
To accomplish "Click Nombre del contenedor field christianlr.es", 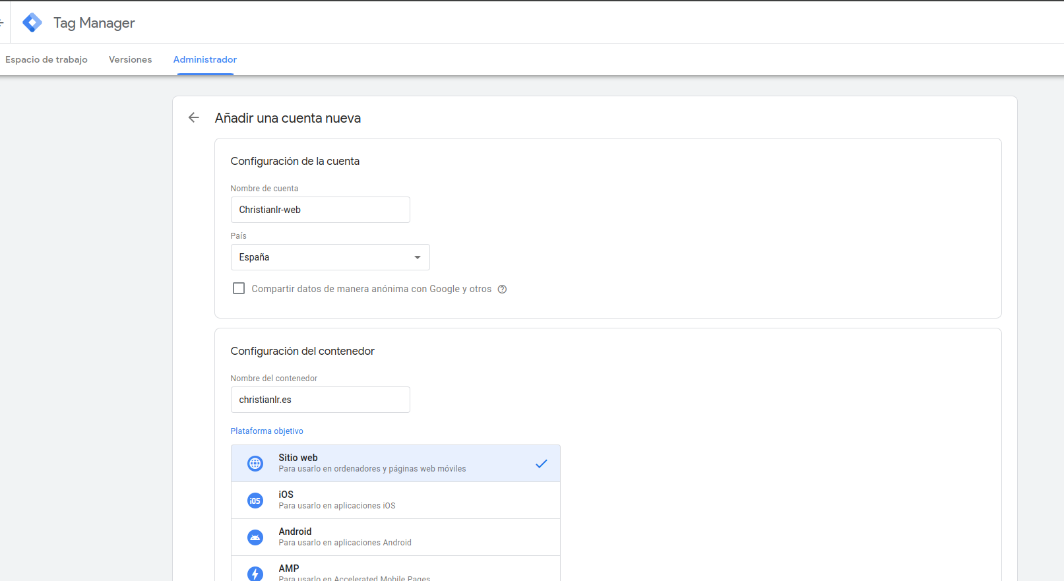I will 321,400.
